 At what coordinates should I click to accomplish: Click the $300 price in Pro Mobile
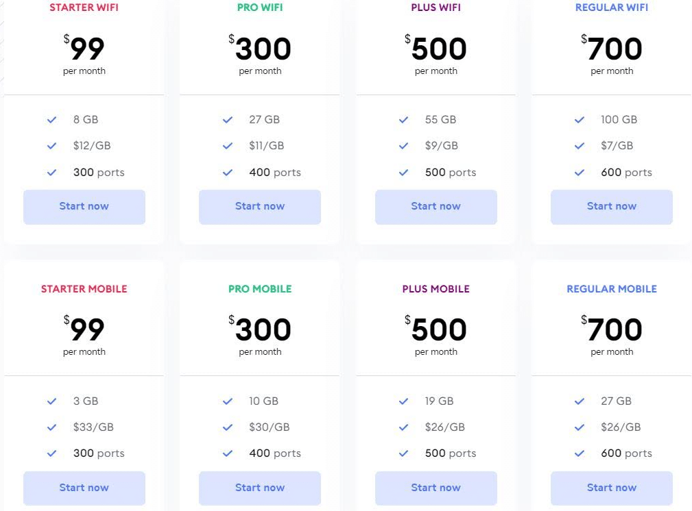pyautogui.click(x=259, y=329)
